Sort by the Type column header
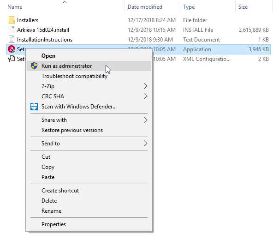The image size is (279, 240). [189, 7]
